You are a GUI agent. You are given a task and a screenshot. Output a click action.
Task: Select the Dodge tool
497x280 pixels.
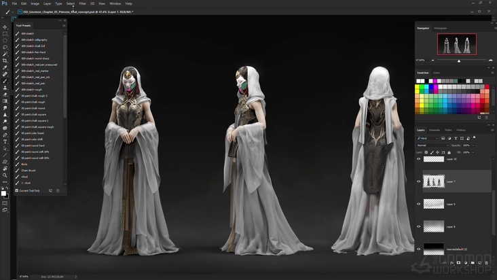5,122
